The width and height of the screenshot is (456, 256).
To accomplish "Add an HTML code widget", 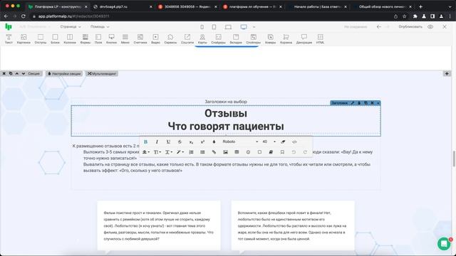I will click(320, 39).
